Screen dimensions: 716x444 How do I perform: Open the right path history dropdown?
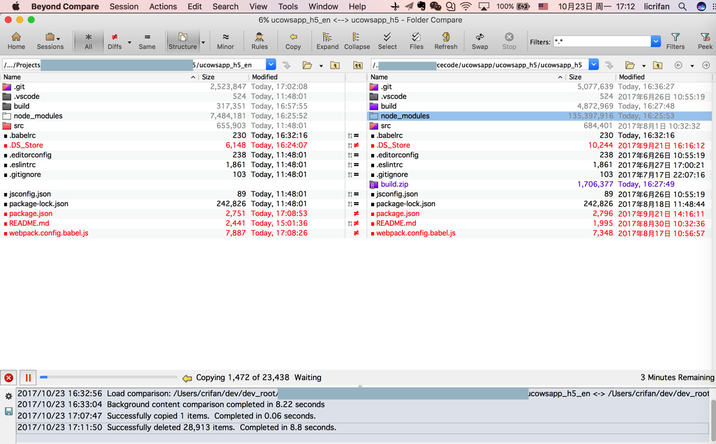coord(593,65)
